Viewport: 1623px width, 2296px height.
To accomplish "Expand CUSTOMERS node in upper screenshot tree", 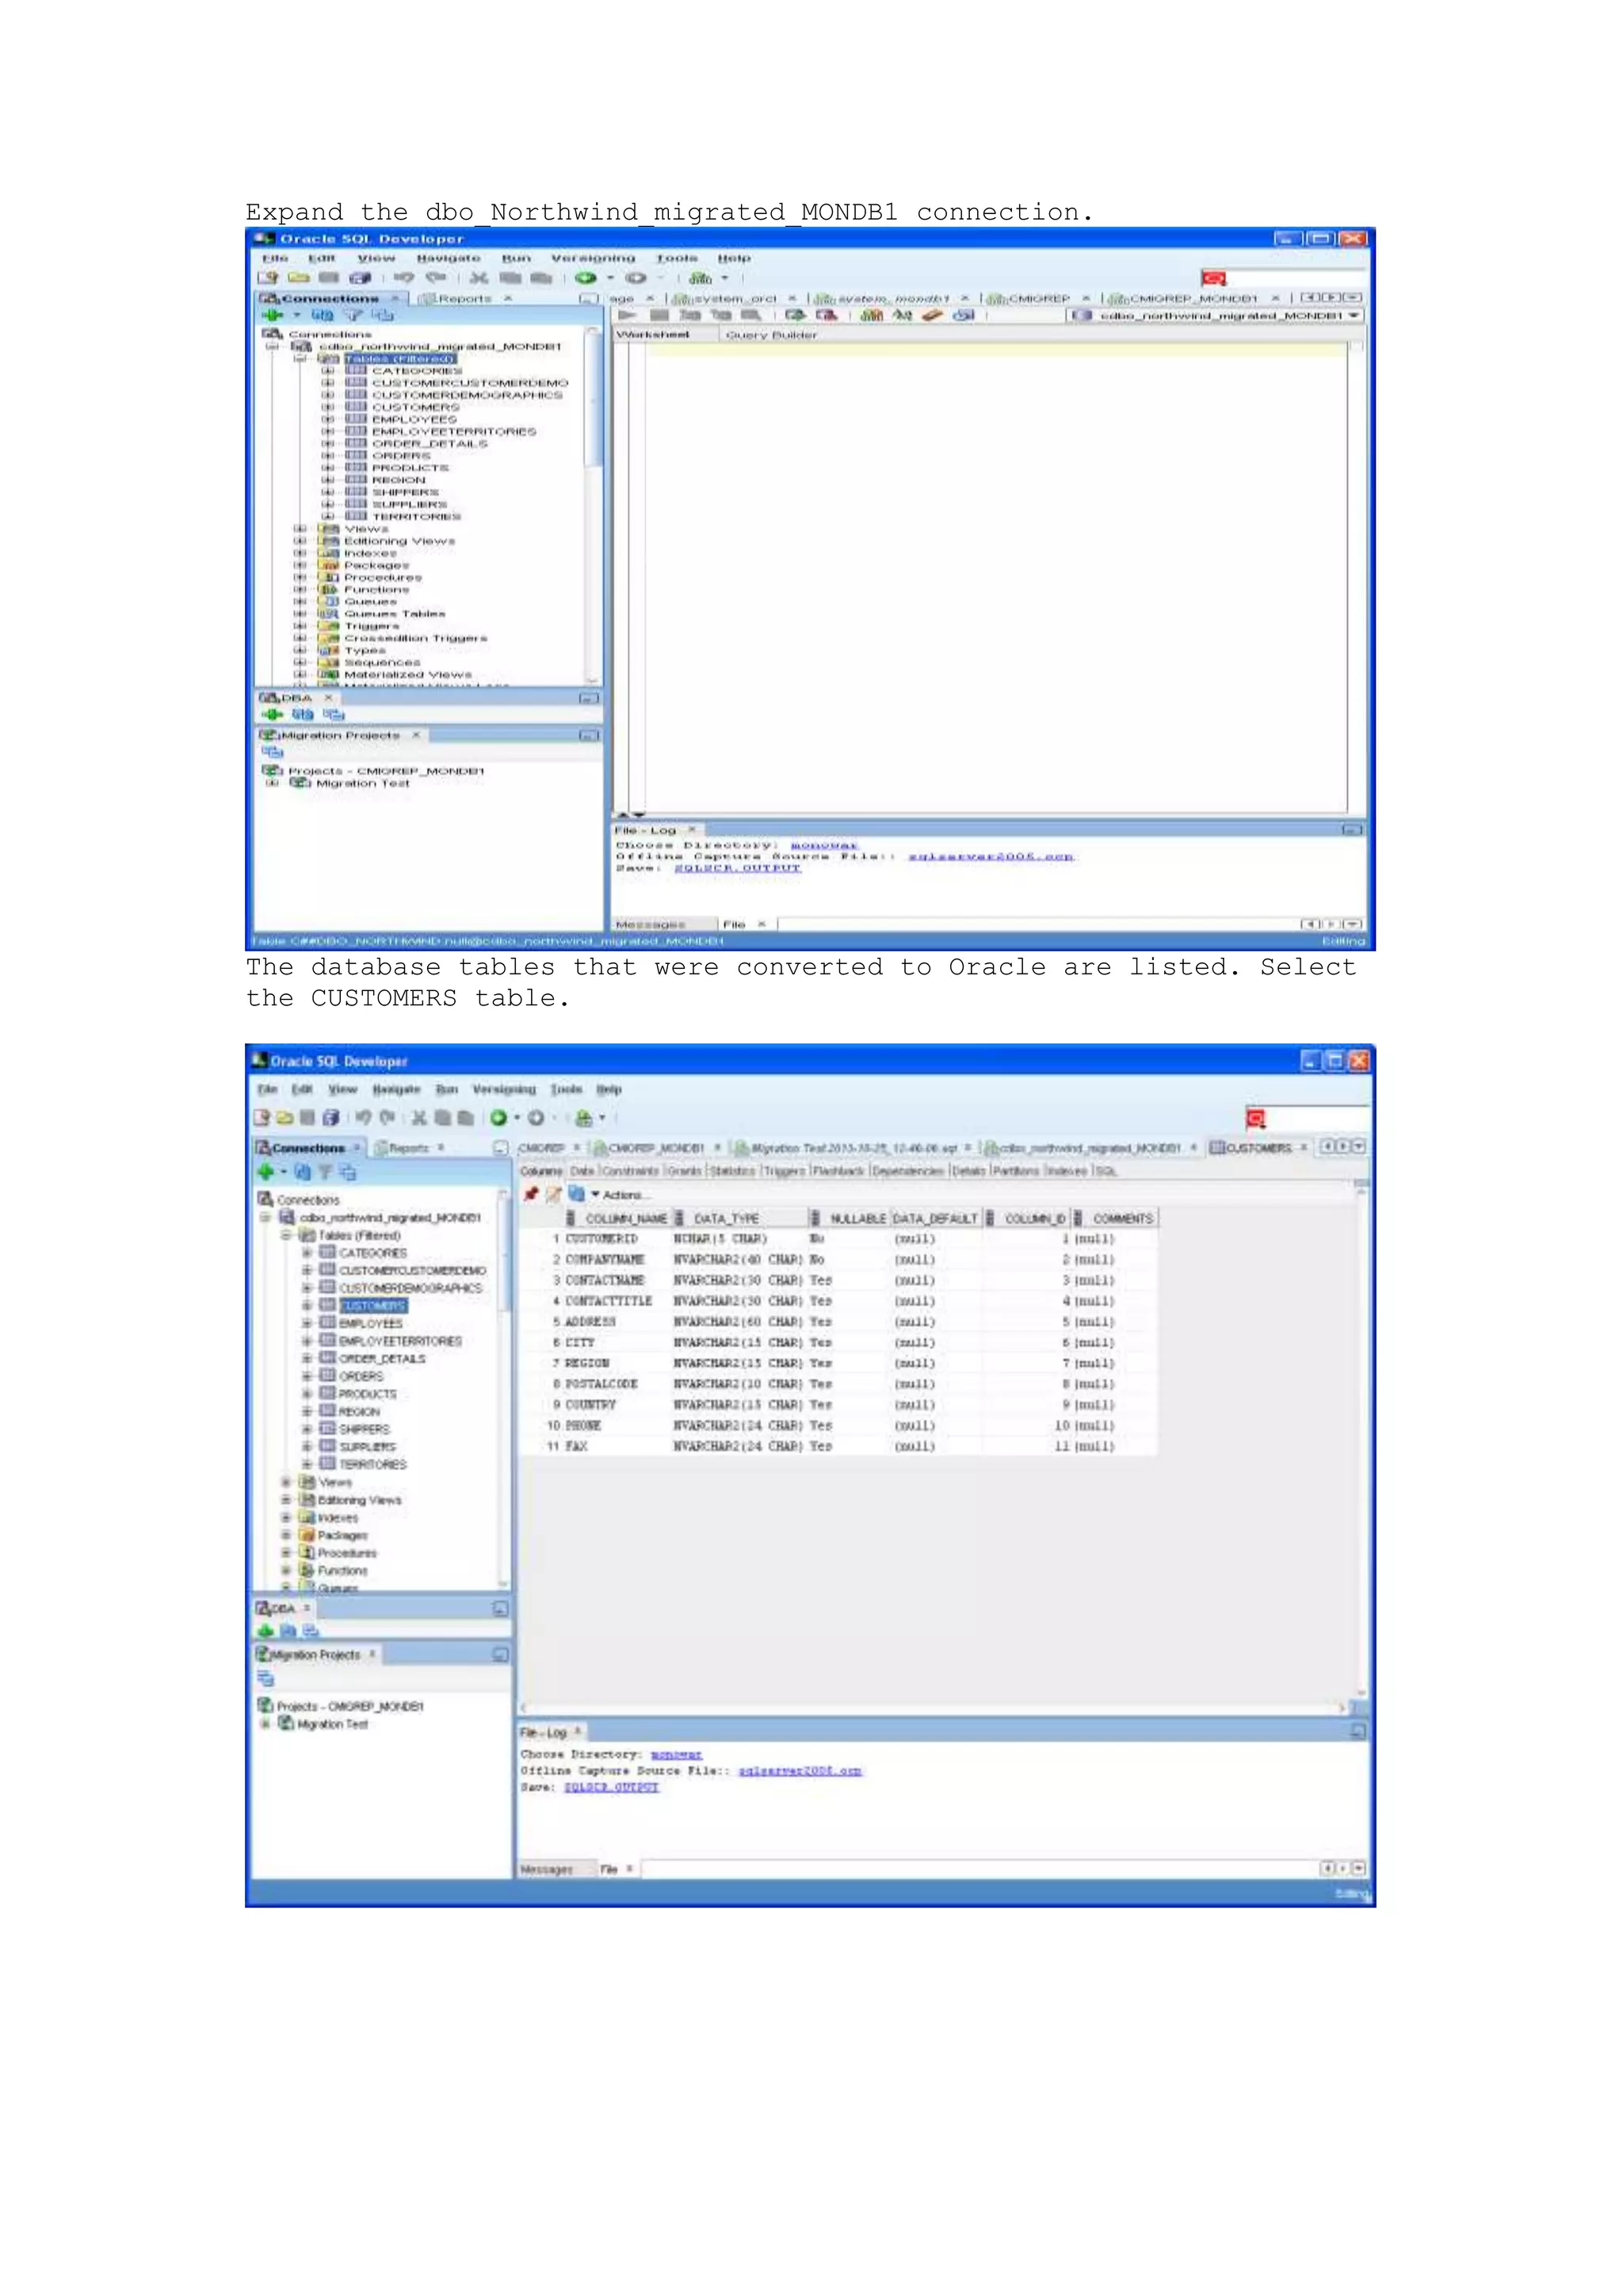I will point(328,407).
